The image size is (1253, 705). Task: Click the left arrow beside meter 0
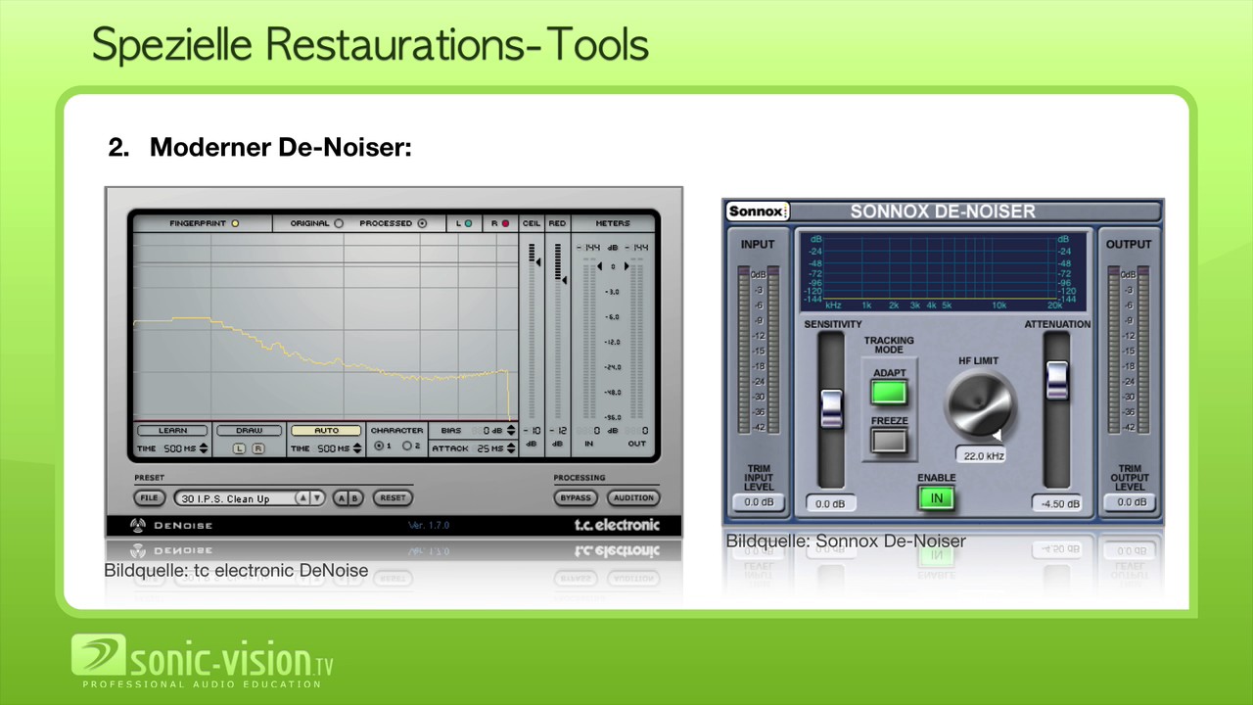coord(600,266)
